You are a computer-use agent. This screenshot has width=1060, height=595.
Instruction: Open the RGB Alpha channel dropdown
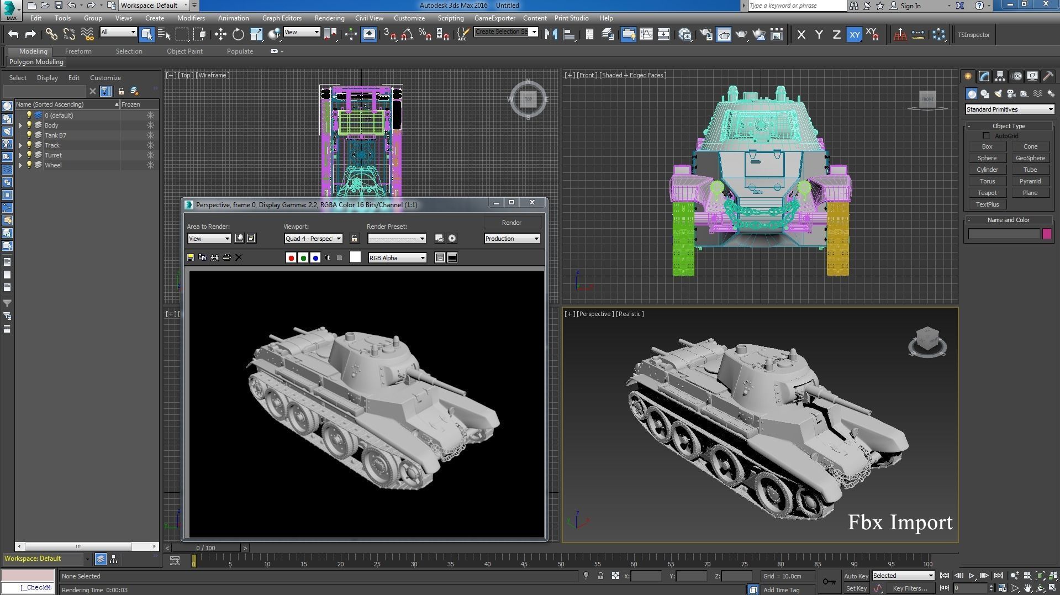click(397, 258)
